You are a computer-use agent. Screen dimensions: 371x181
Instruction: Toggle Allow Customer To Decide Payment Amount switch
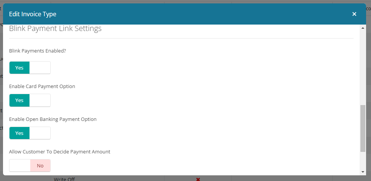[x=30, y=166]
